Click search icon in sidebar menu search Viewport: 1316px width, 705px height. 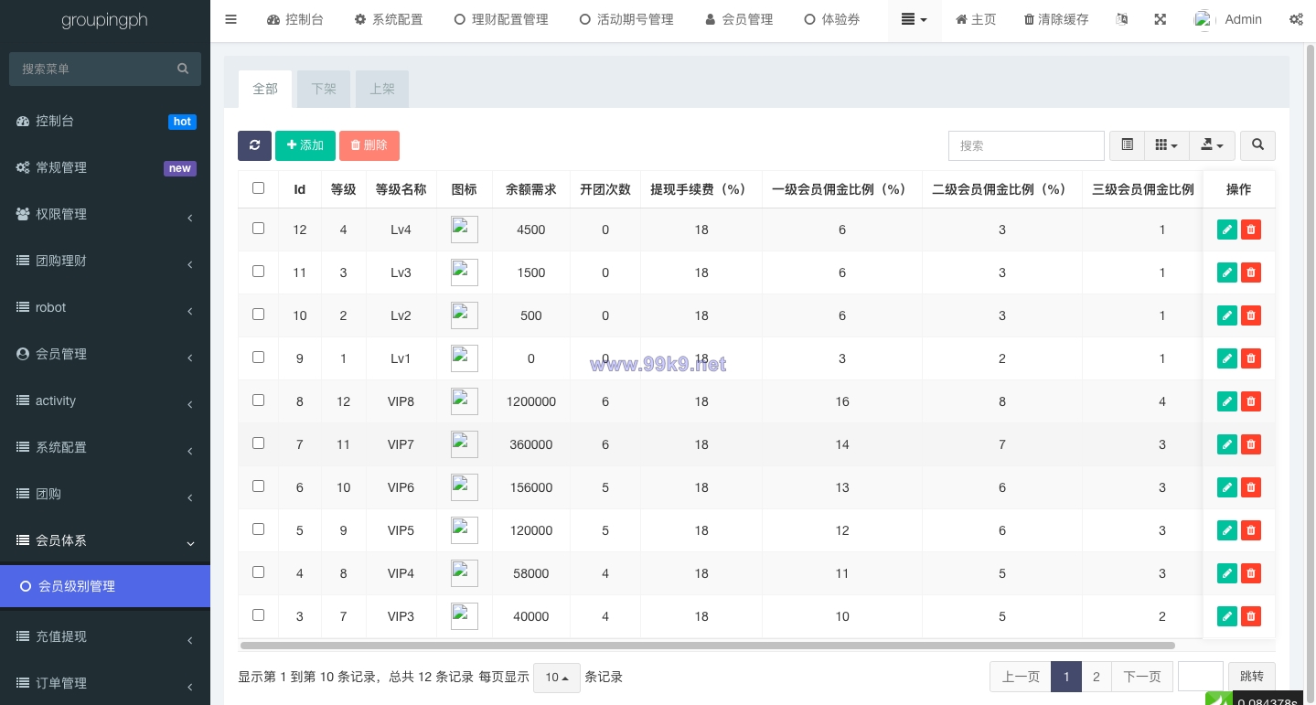click(x=183, y=69)
